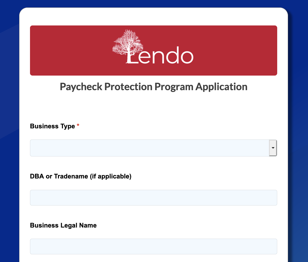This screenshot has width=308, height=262.
Task: Click the Lendo wordmark text
Action: pyautogui.click(x=160, y=55)
